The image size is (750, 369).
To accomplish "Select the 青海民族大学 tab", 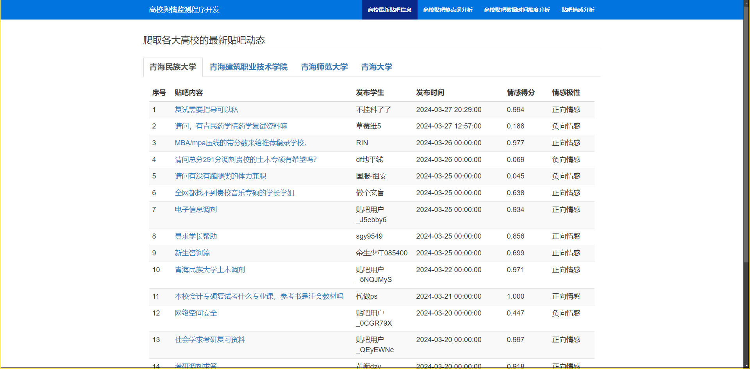I will (x=173, y=67).
